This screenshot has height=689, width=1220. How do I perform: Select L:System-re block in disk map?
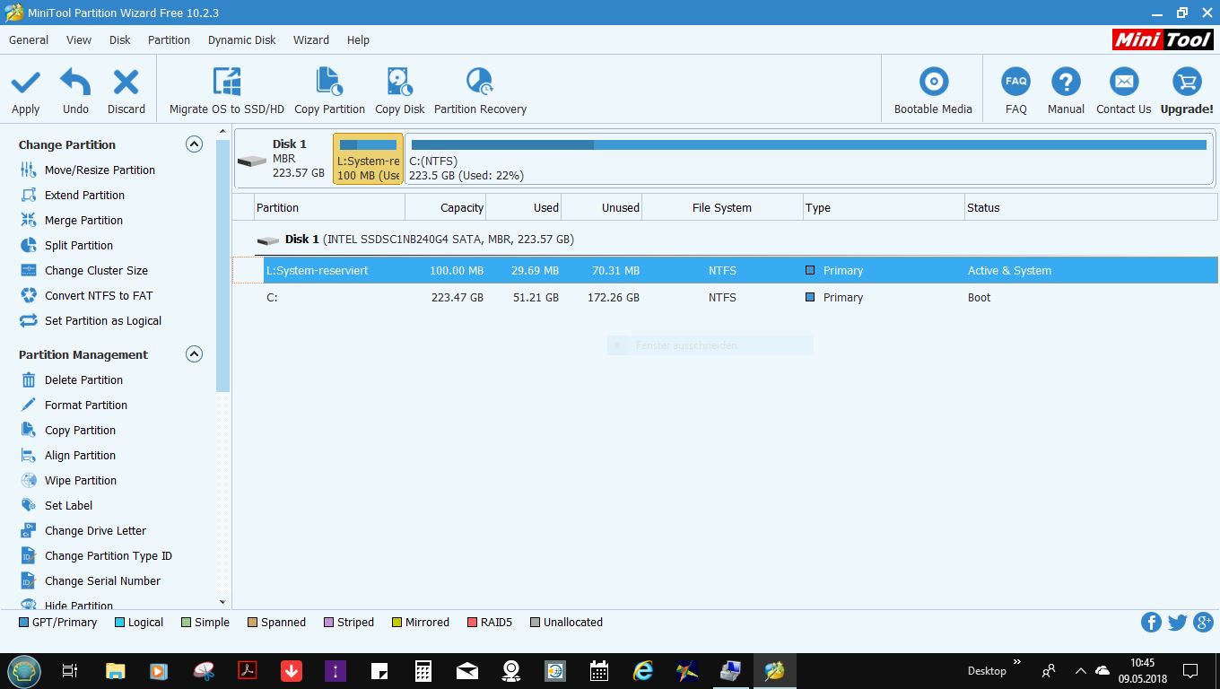pos(368,159)
